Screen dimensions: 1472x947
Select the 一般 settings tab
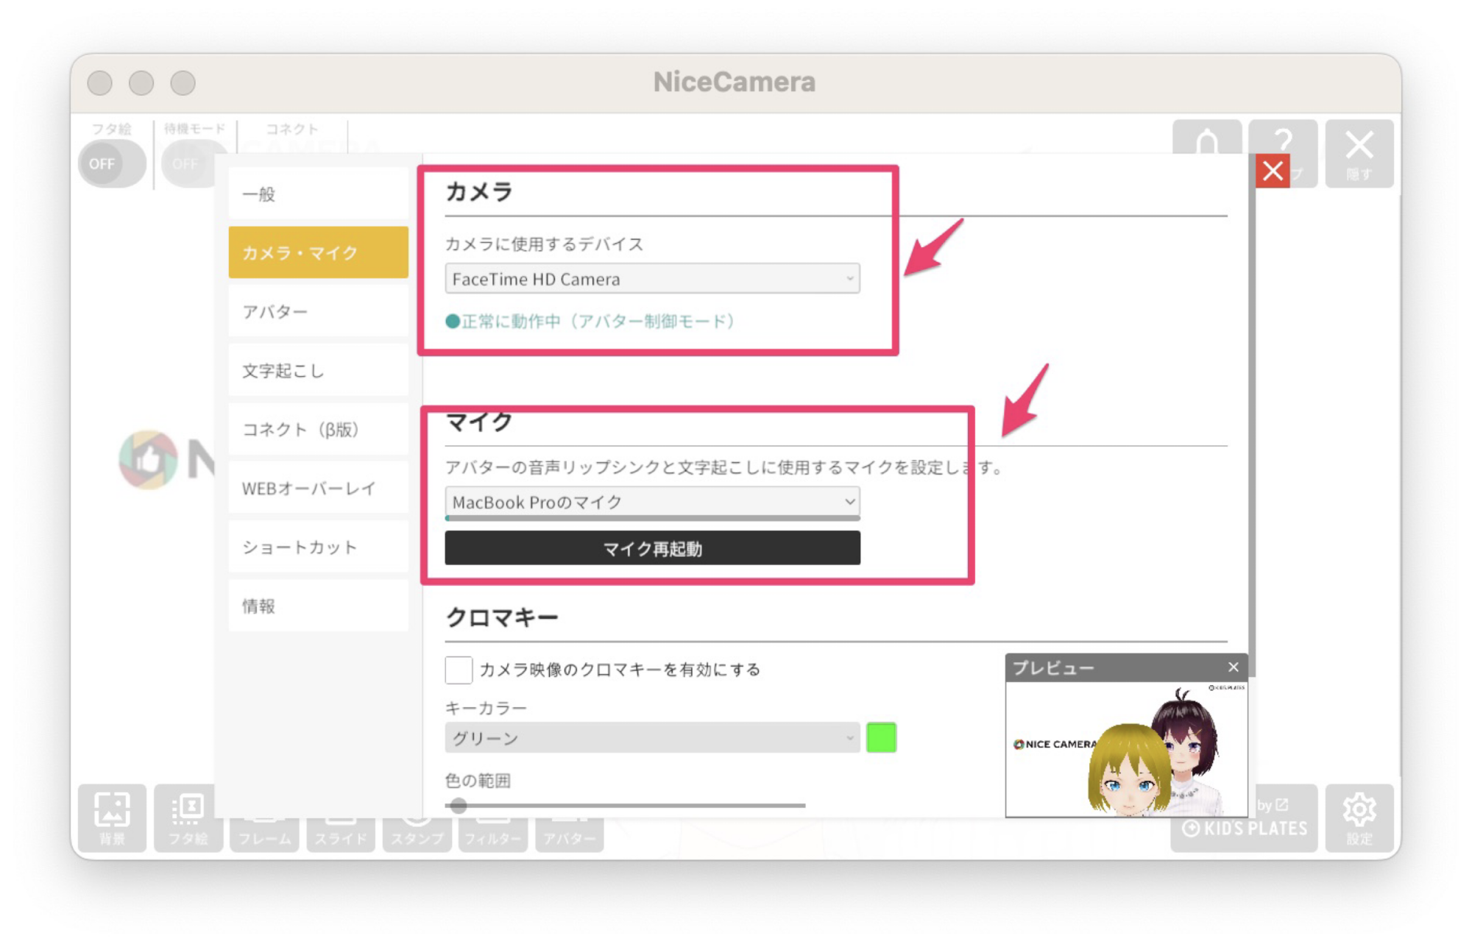[318, 194]
